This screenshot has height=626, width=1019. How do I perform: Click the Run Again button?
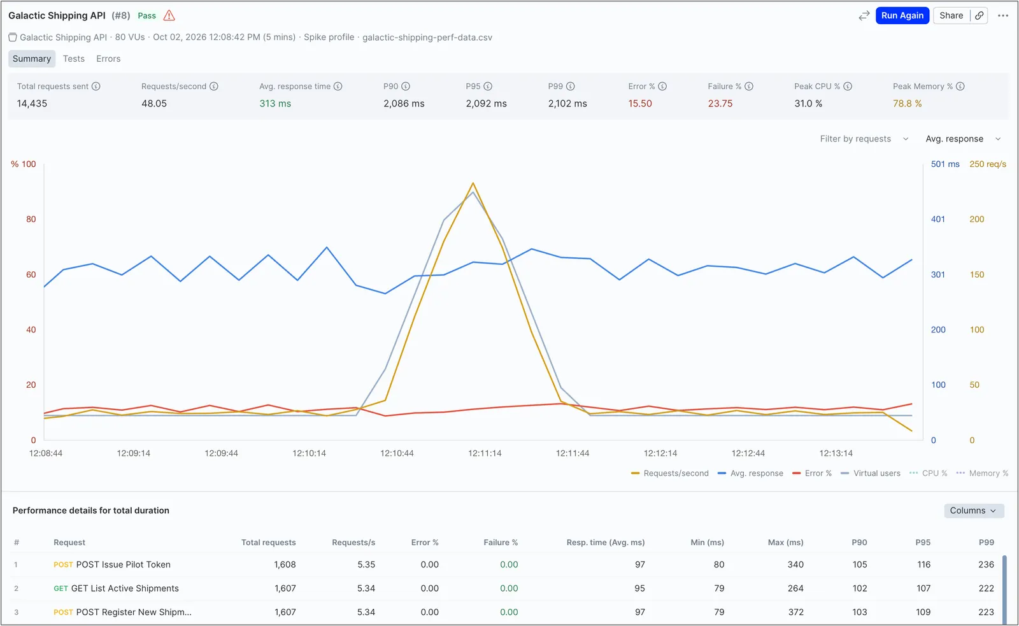point(902,16)
